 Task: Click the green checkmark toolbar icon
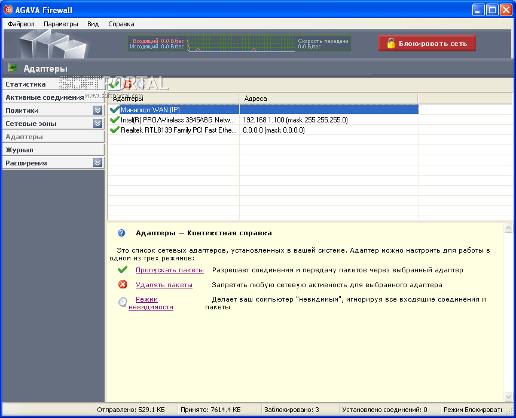pyautogui.click(x=114, y=84)
